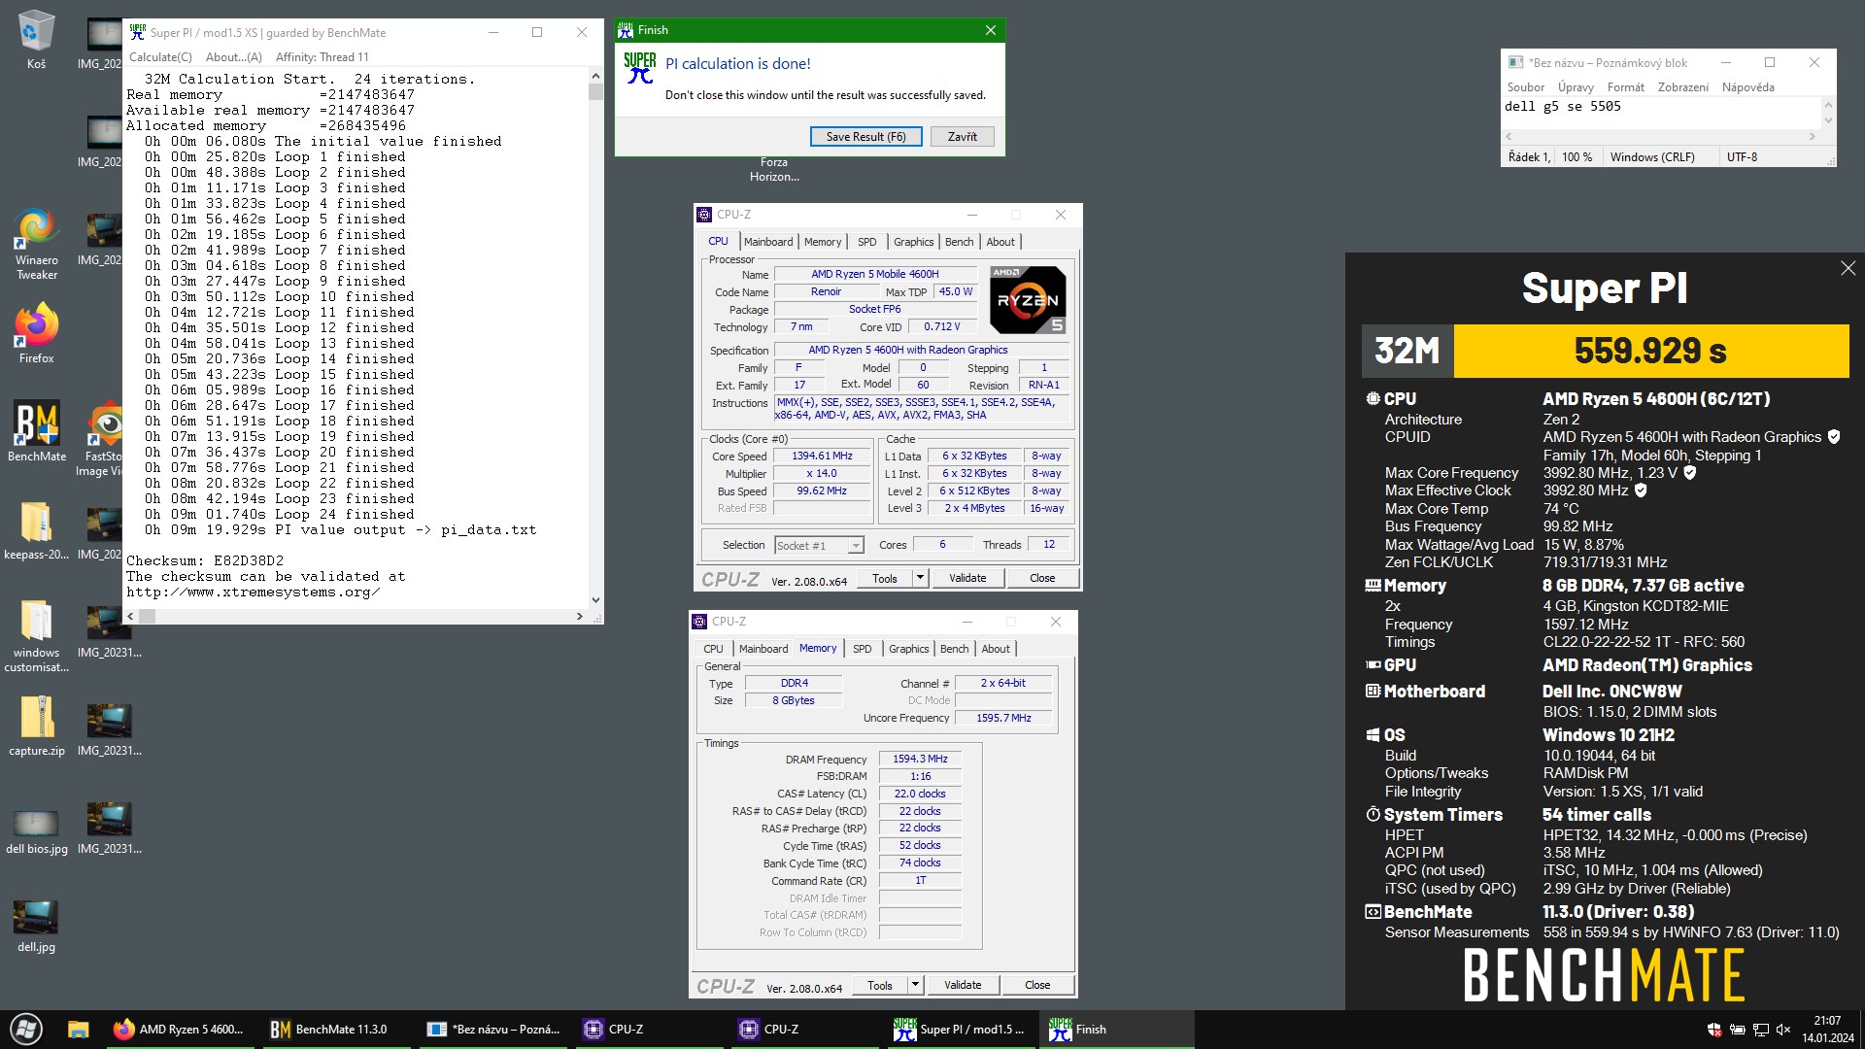Screen dimensions: 1865x1049
Task: Switch to CPU tab in lower CPU-Z
Action: [x=713, y=649]
